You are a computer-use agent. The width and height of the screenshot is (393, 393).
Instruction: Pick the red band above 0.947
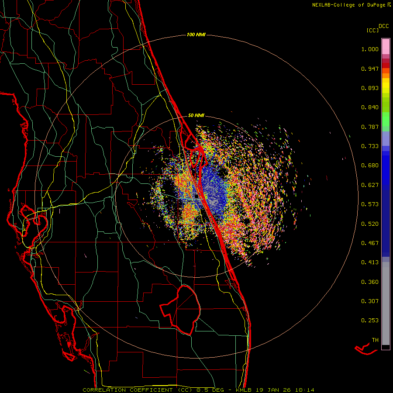coord(386,65)
